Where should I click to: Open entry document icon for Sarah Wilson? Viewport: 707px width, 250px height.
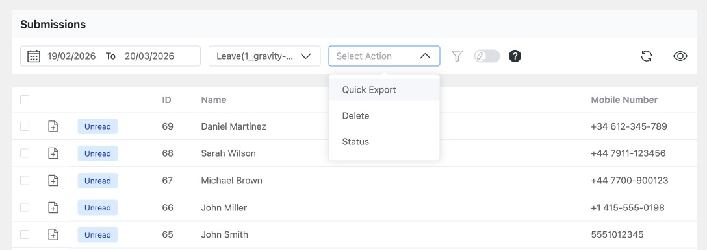[x=53, y=153]
